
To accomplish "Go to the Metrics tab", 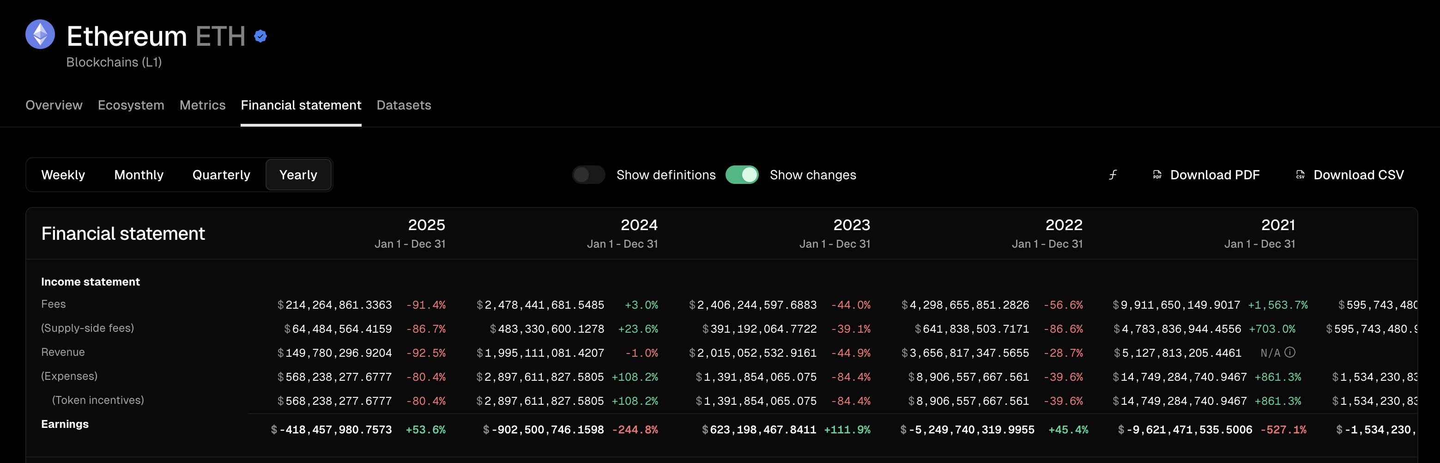I will click(202, 105).
